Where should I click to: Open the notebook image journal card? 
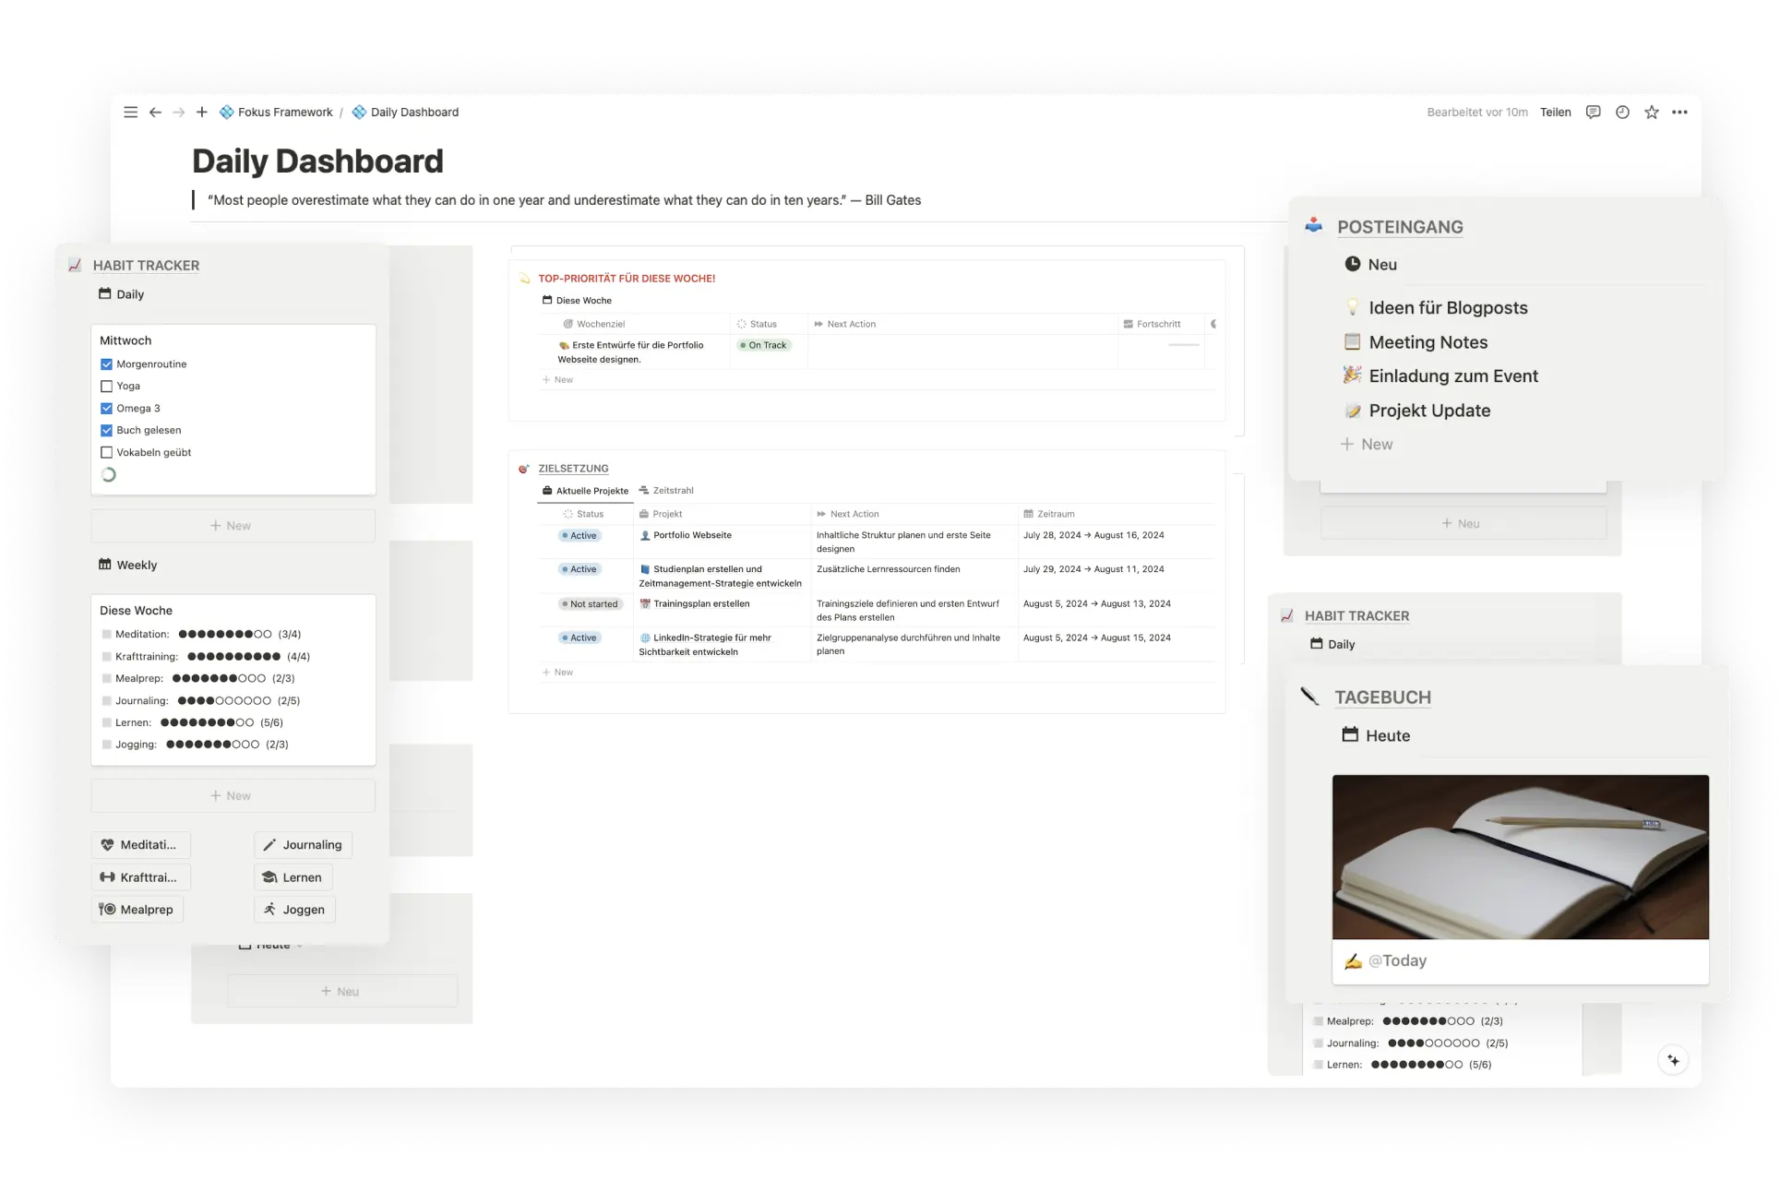pyautogui.click(x=1520, y=857)
